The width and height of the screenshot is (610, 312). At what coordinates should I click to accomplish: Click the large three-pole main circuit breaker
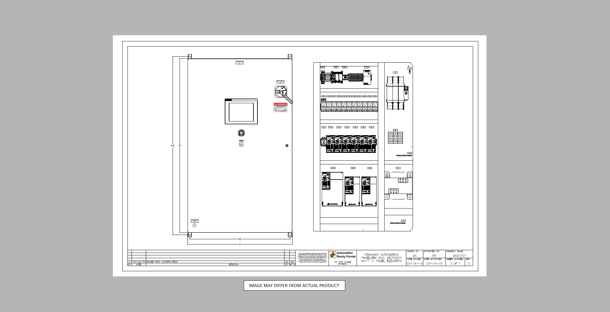click(x=395, y=93)
